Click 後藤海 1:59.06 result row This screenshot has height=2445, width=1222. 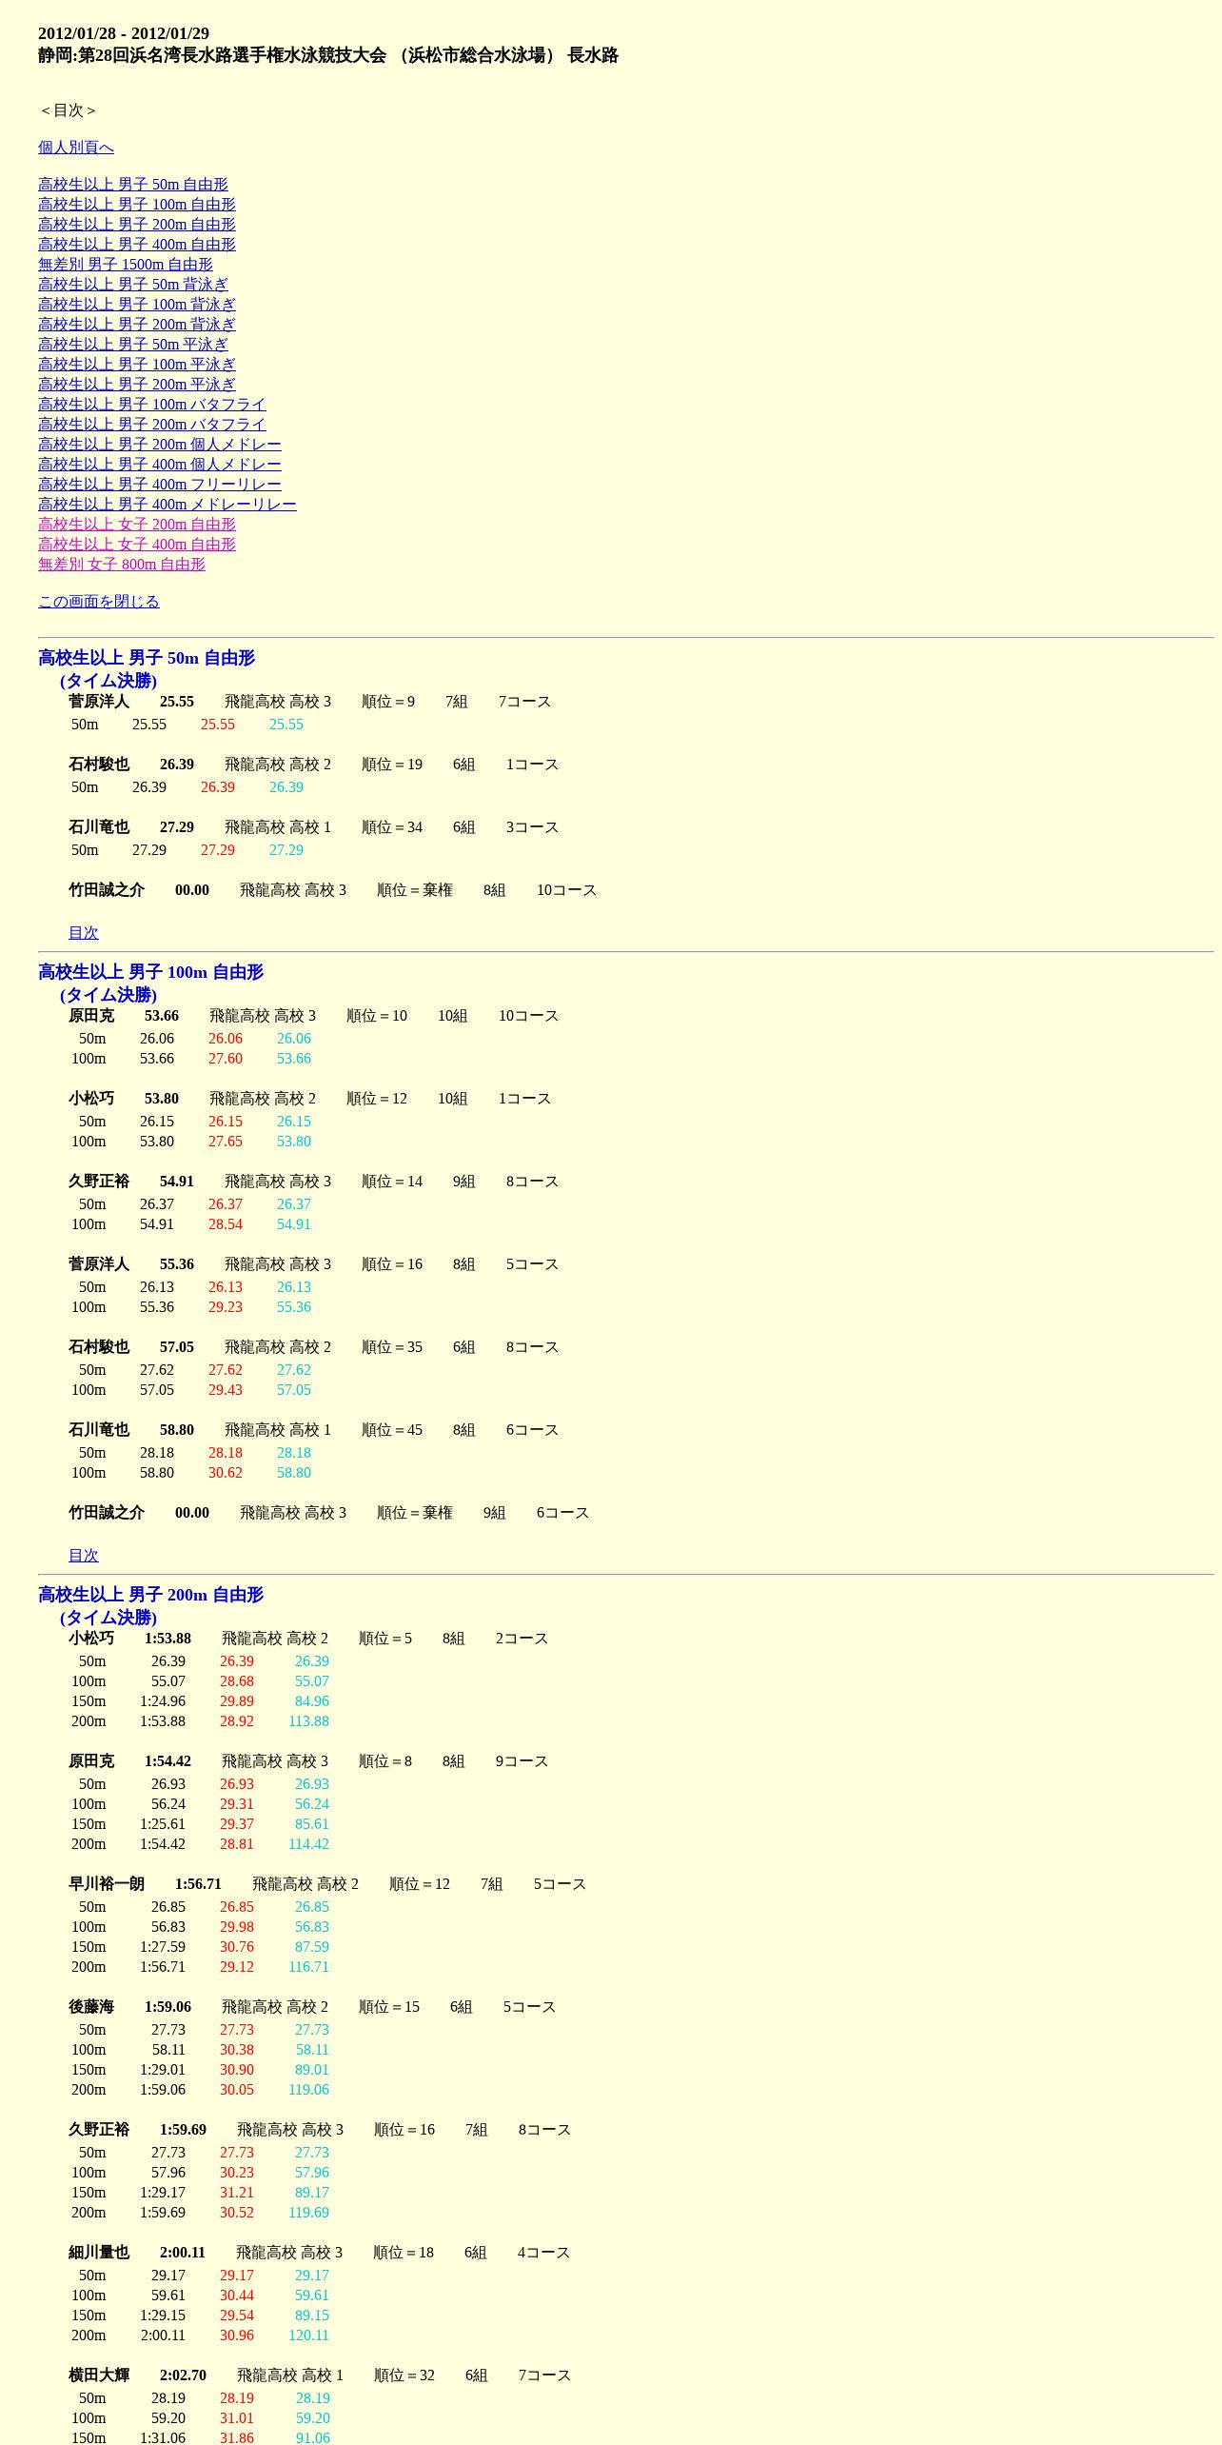click(x=312, y=2007)
